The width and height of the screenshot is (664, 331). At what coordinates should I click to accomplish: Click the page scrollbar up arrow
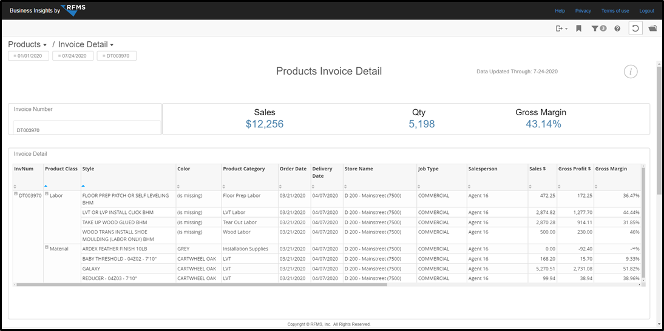point(659,64)
